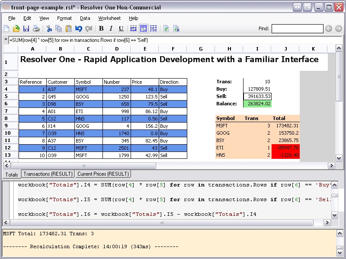Recalculate using the green refresh page icon
Screen dimensions: 346x259
pos(166,28)
